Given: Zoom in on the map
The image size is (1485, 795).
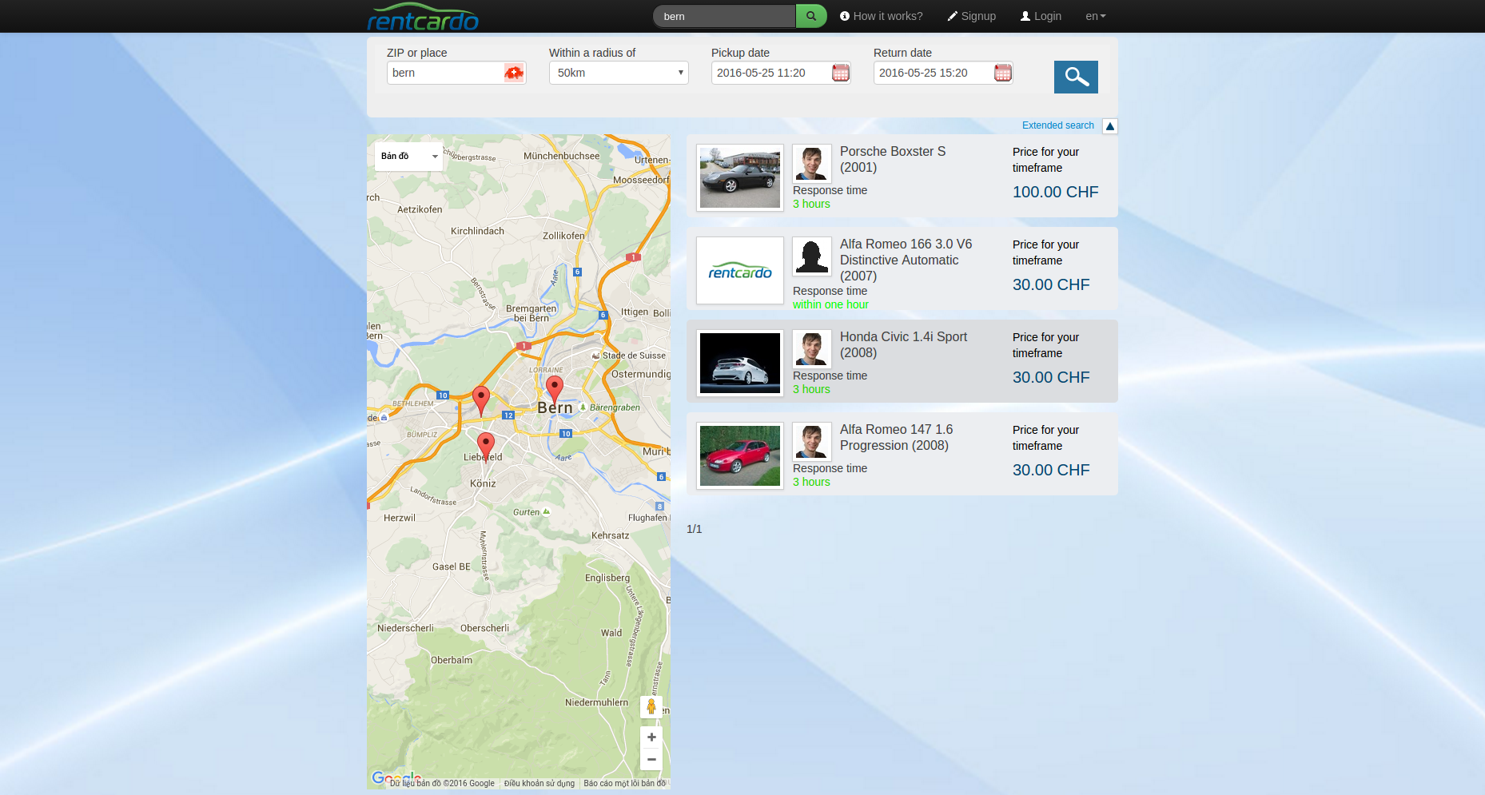Looking at the screenshot, I should [651, 737].
